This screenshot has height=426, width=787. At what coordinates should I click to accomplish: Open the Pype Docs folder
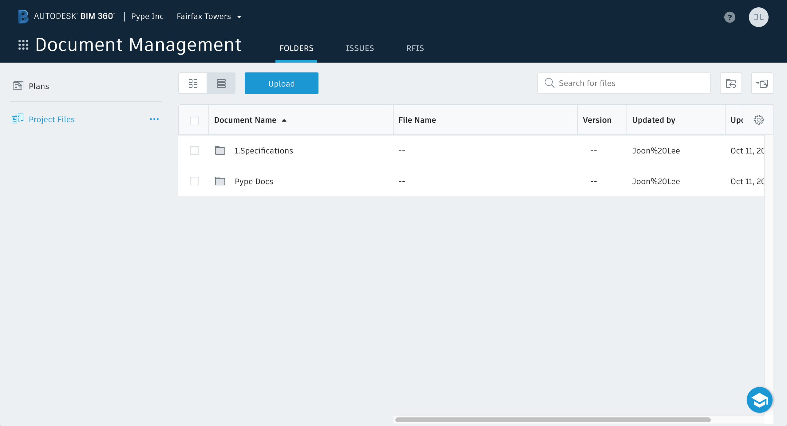(x=254, y=181)
